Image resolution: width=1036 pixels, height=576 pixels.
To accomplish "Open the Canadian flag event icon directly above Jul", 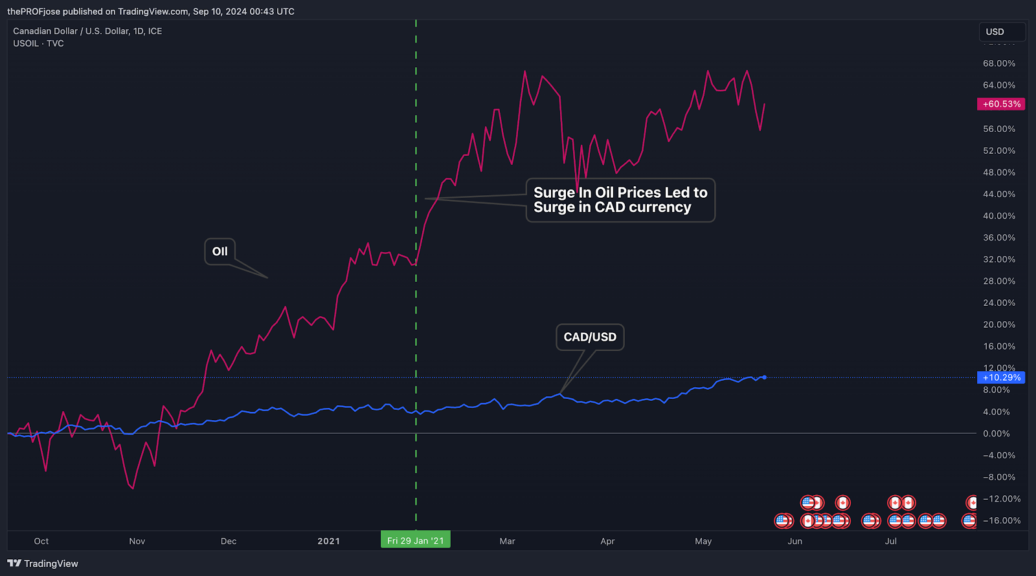I will point(895,503).
